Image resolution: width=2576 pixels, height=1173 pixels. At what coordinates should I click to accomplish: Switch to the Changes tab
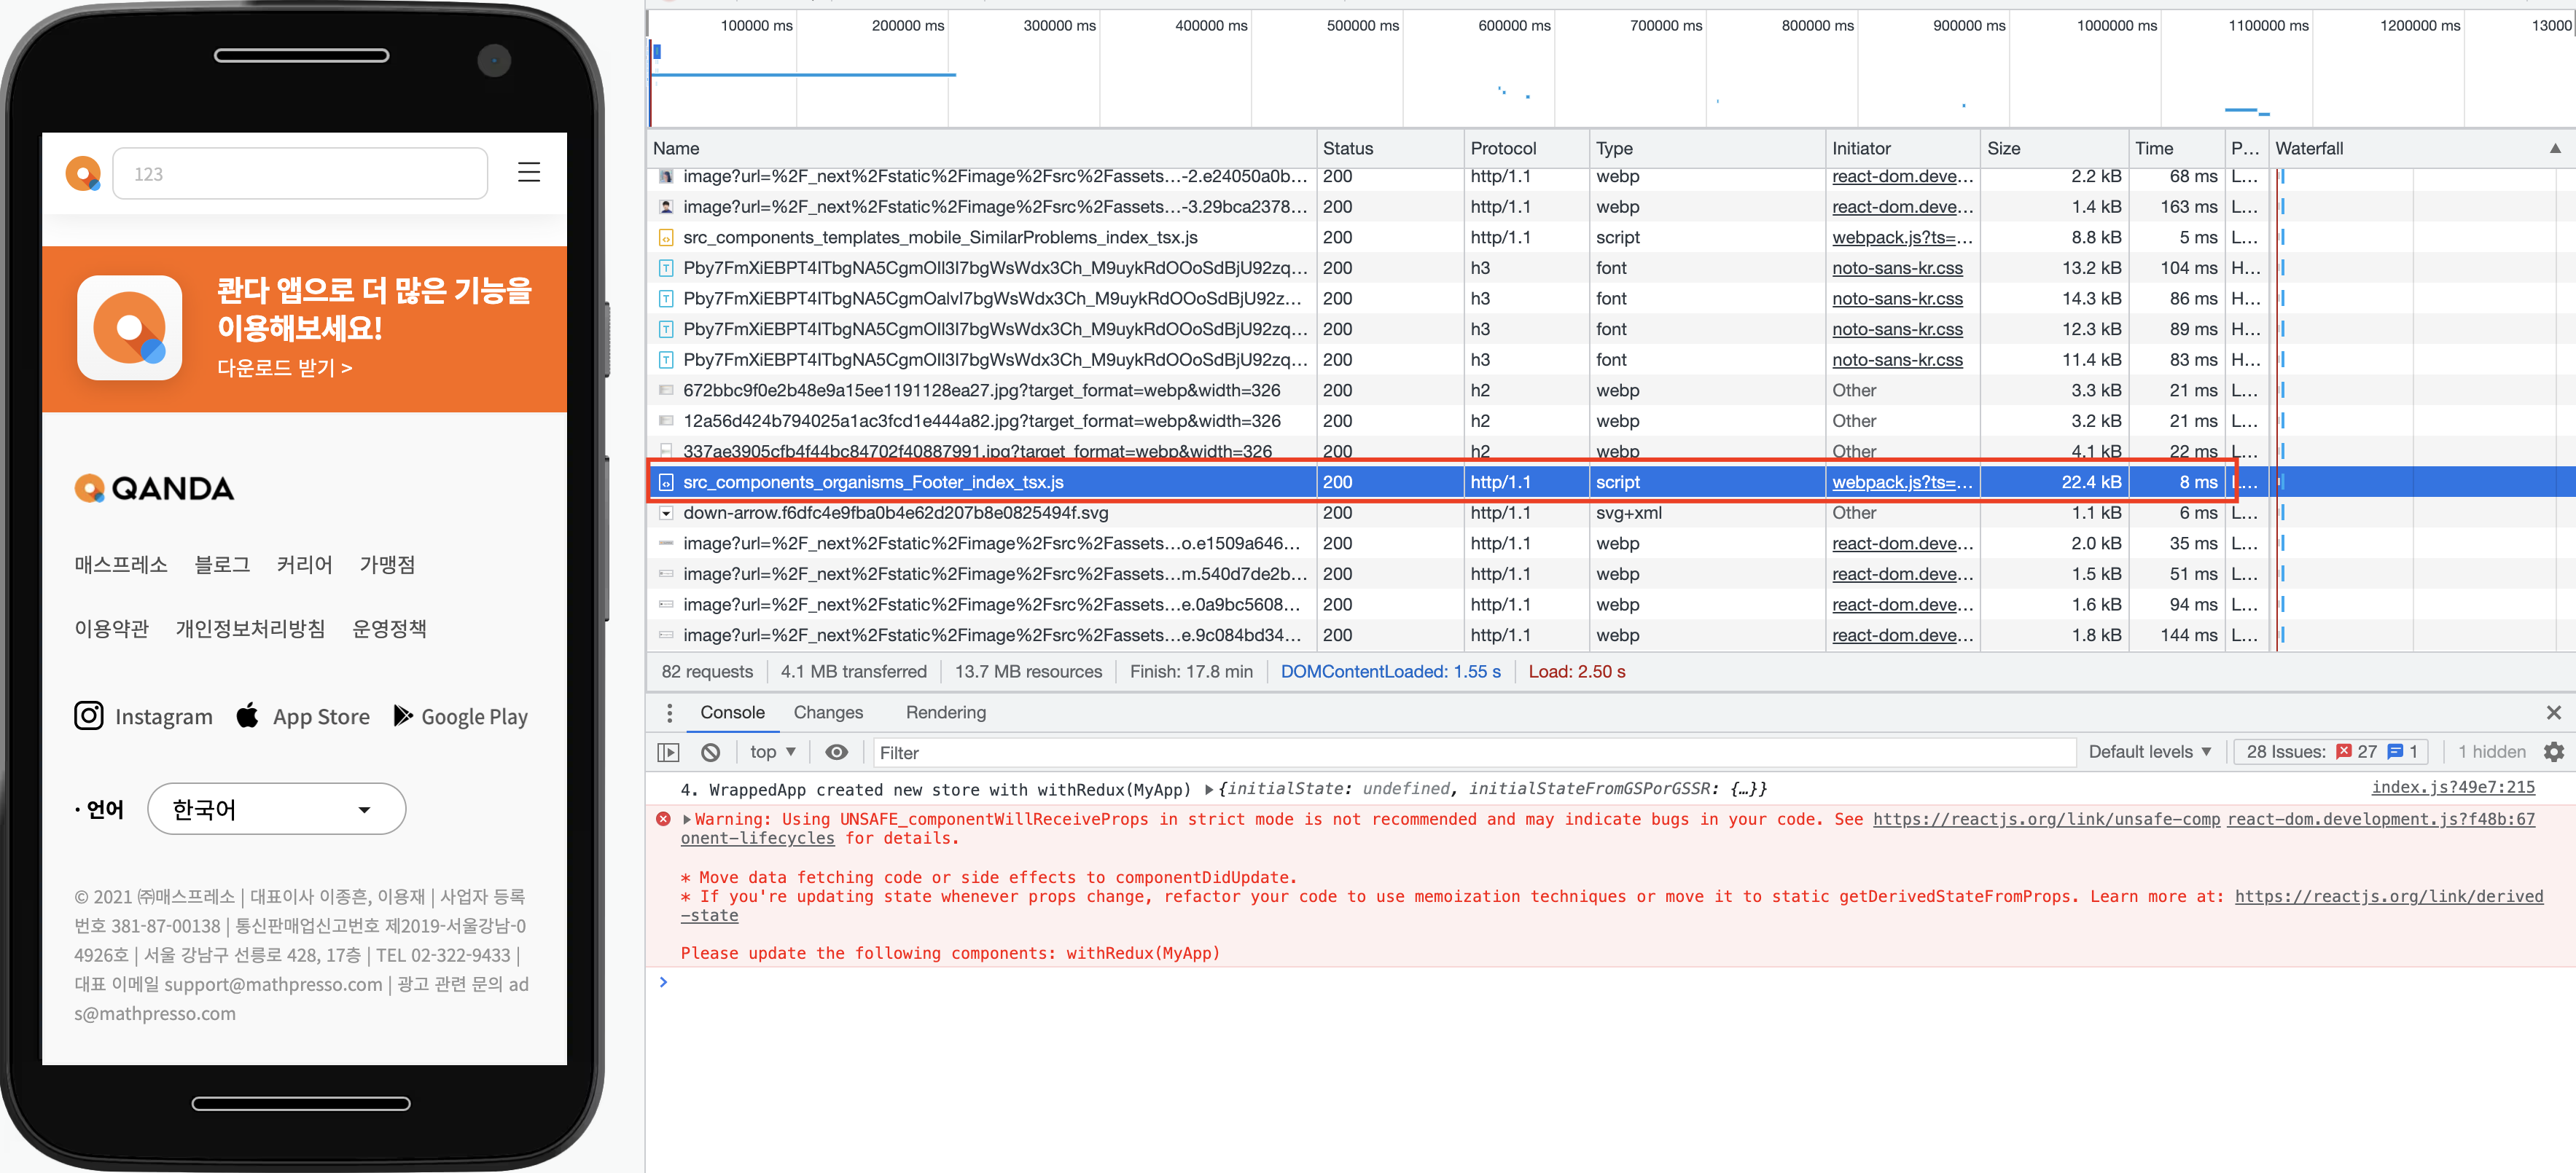(x=827, y=713)
